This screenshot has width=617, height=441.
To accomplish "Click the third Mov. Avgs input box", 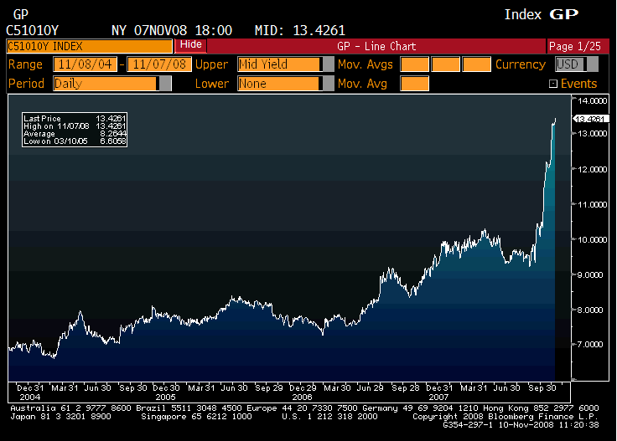I will pyautogui.click(x=476, y=64).
